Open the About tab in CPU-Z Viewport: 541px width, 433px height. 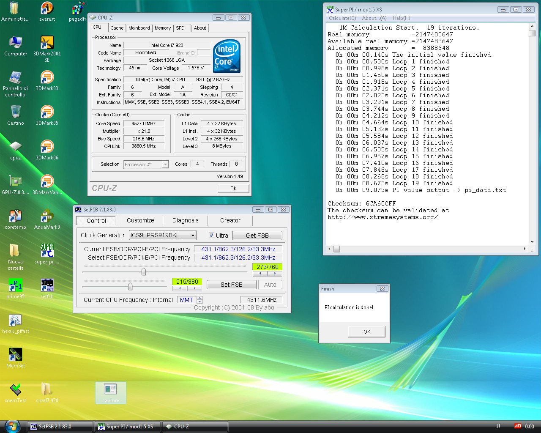point(200,28)
